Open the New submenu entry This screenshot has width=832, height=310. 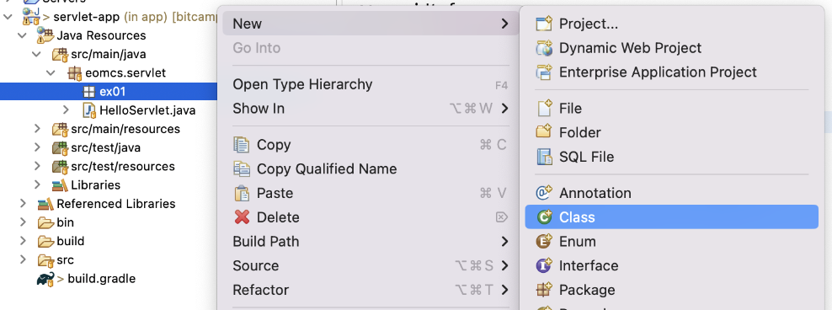click(x=371, y=24)
